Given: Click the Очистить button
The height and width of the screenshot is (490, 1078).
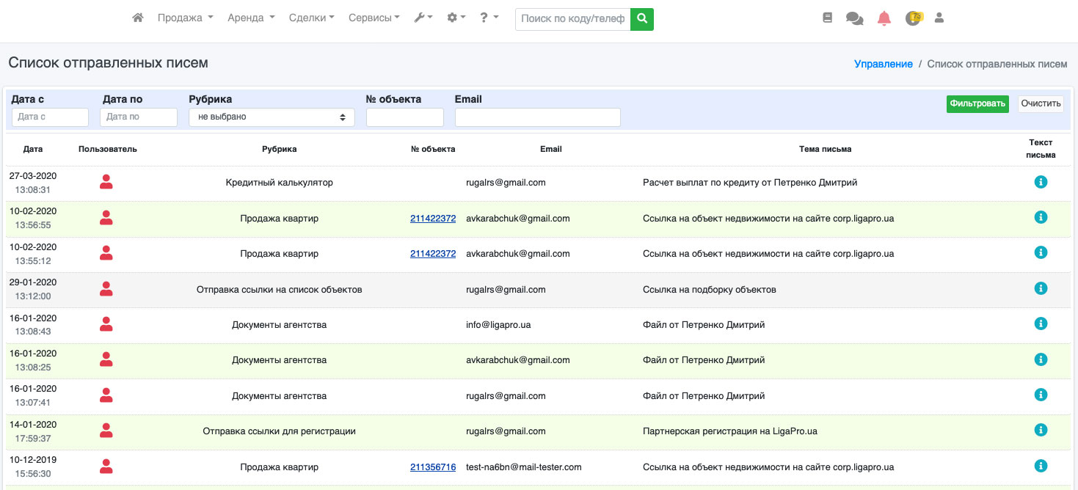Looking at the screenshot, I should point(1041,104).
